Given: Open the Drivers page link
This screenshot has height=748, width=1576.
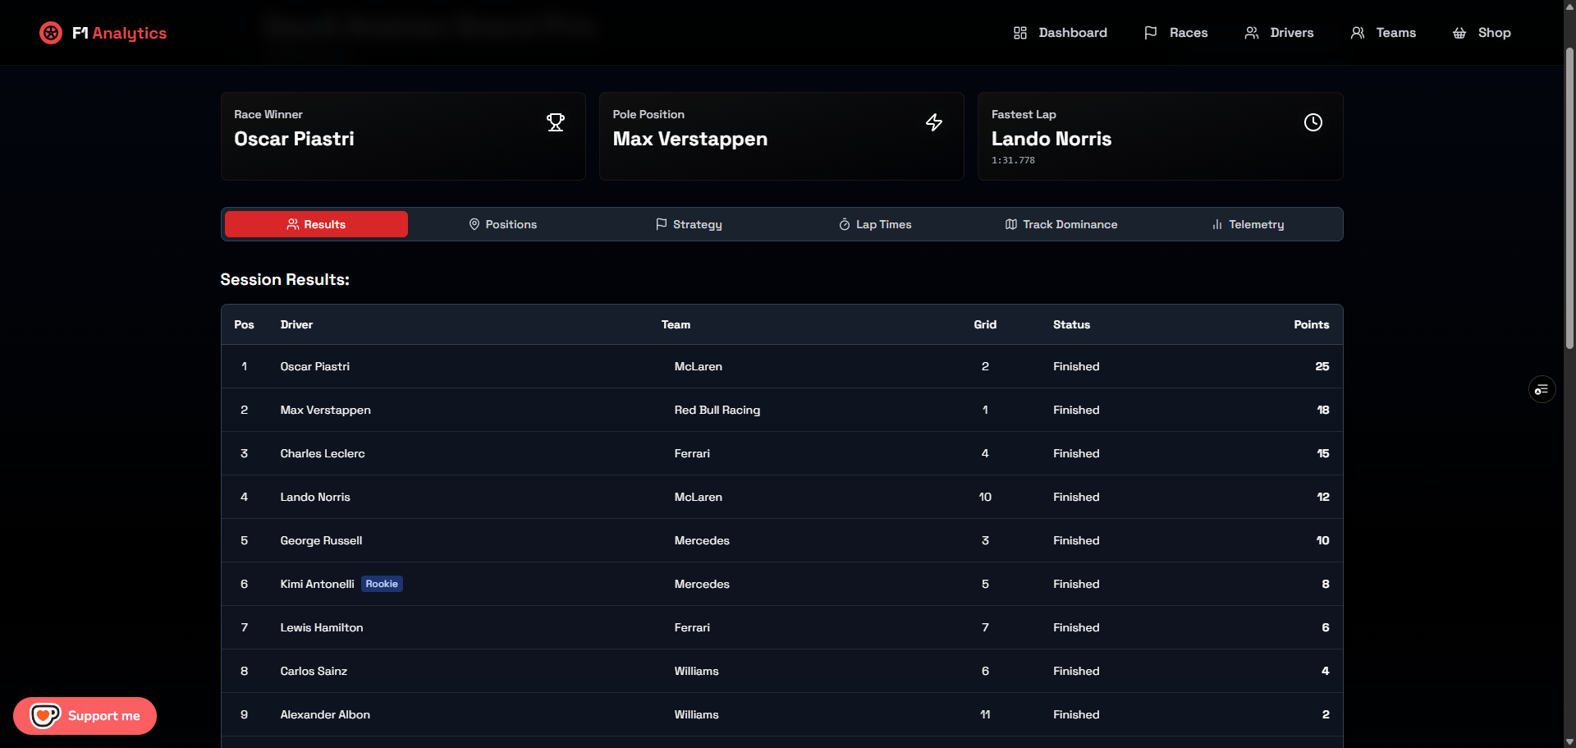Looking at the screenshot, I should pos(1280,33).
